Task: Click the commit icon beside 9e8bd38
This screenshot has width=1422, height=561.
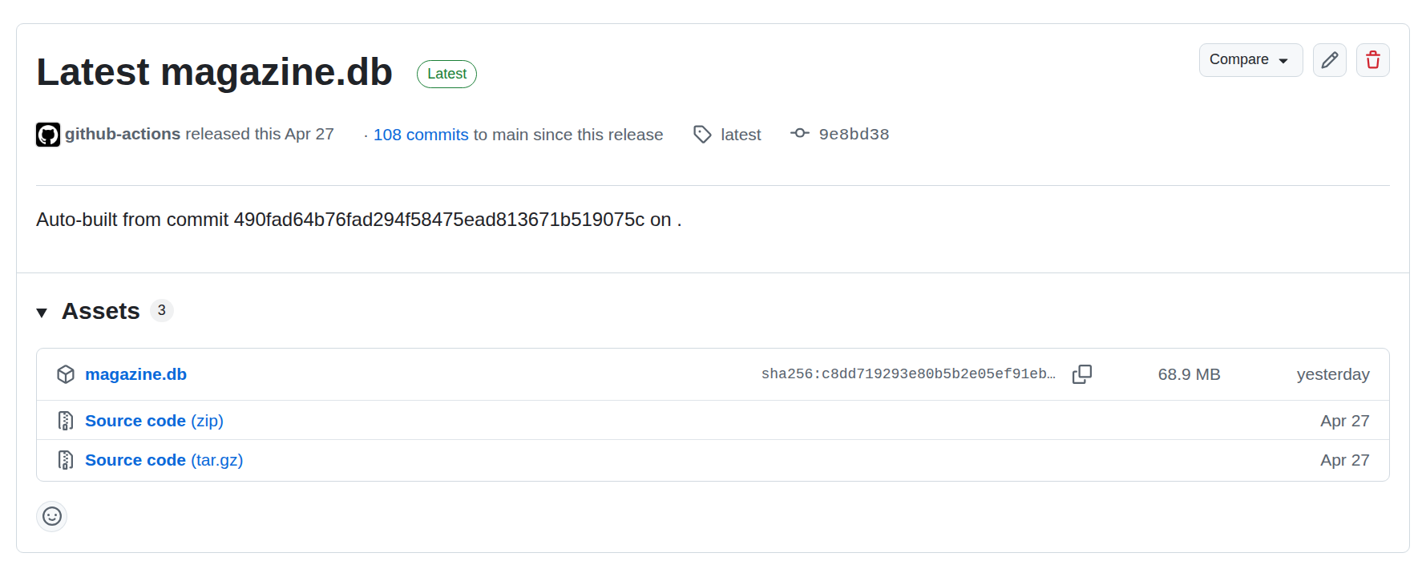Action: [x=800, y=134]
